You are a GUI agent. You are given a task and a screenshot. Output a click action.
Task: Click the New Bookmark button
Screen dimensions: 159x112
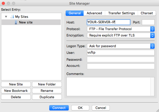click(x=16, y=91)
